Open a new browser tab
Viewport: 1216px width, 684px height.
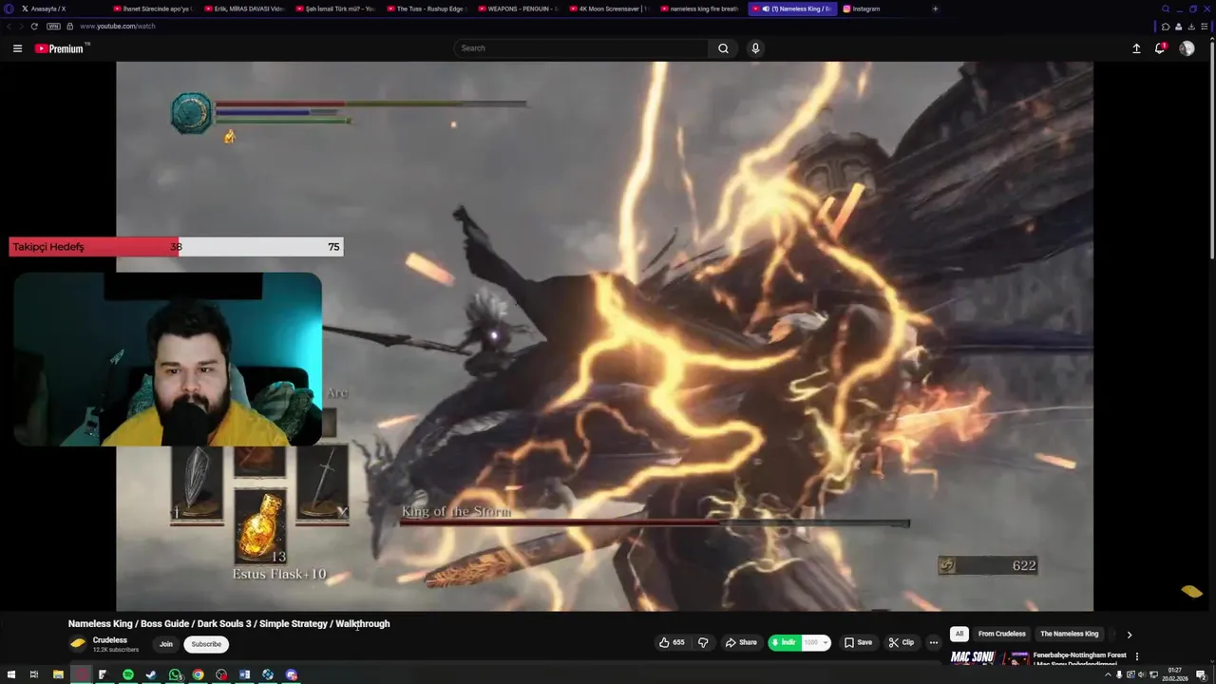point(935,9)
